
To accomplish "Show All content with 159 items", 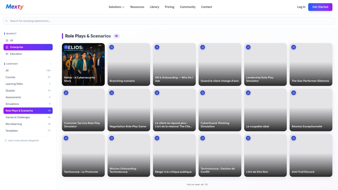I will click(x=28, y=70).
